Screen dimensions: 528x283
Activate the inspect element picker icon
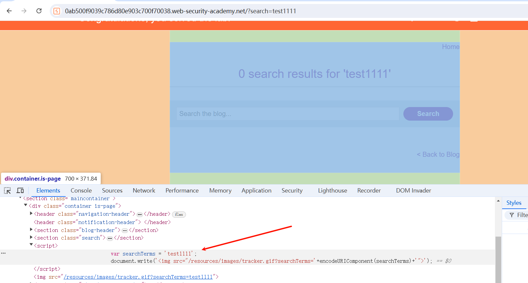(7, 191)
